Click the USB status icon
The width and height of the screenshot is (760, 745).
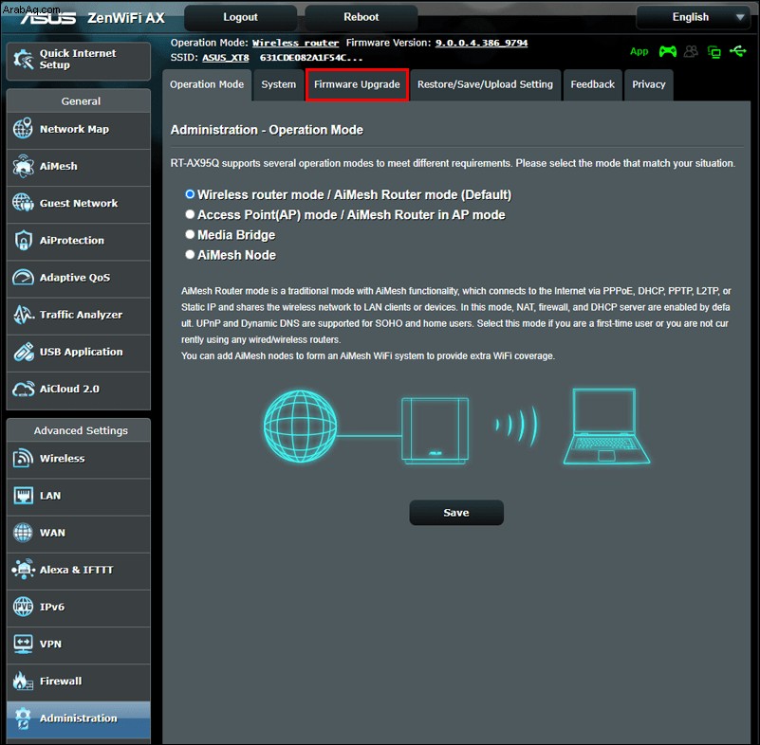(x=738, y=51)
